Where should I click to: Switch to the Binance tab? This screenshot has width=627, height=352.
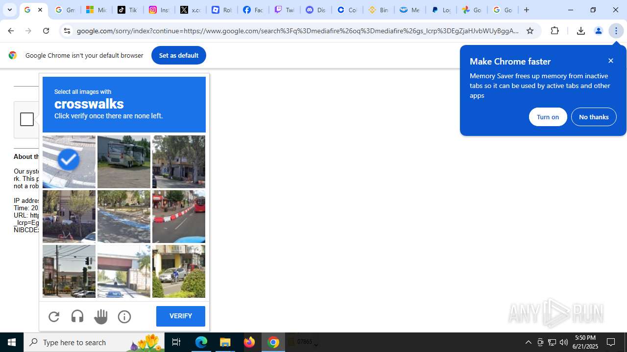[x=378, y=10]
